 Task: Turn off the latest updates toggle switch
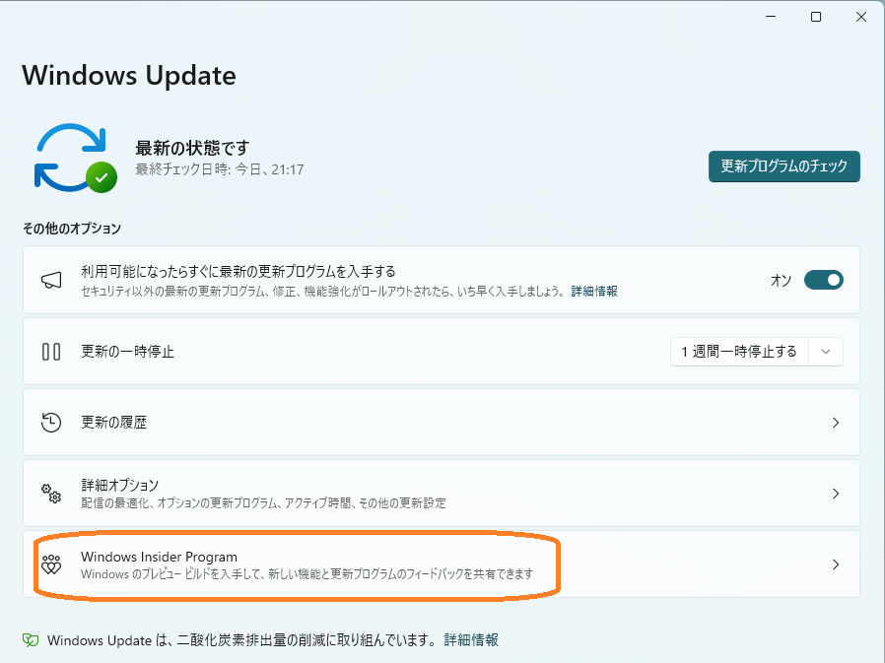click(x=824, y=280)
